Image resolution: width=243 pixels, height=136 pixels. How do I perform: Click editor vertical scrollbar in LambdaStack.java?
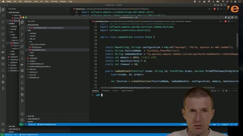point(237,40)
